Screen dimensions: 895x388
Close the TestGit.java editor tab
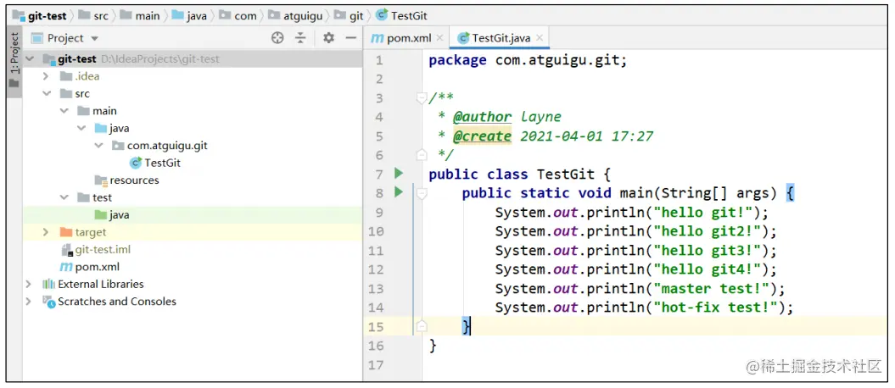coord(540,38)
